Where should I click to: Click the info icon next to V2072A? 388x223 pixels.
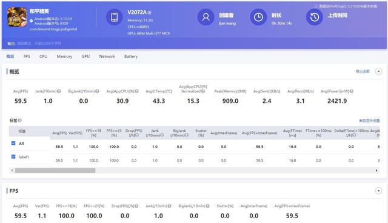click(150, 13)
